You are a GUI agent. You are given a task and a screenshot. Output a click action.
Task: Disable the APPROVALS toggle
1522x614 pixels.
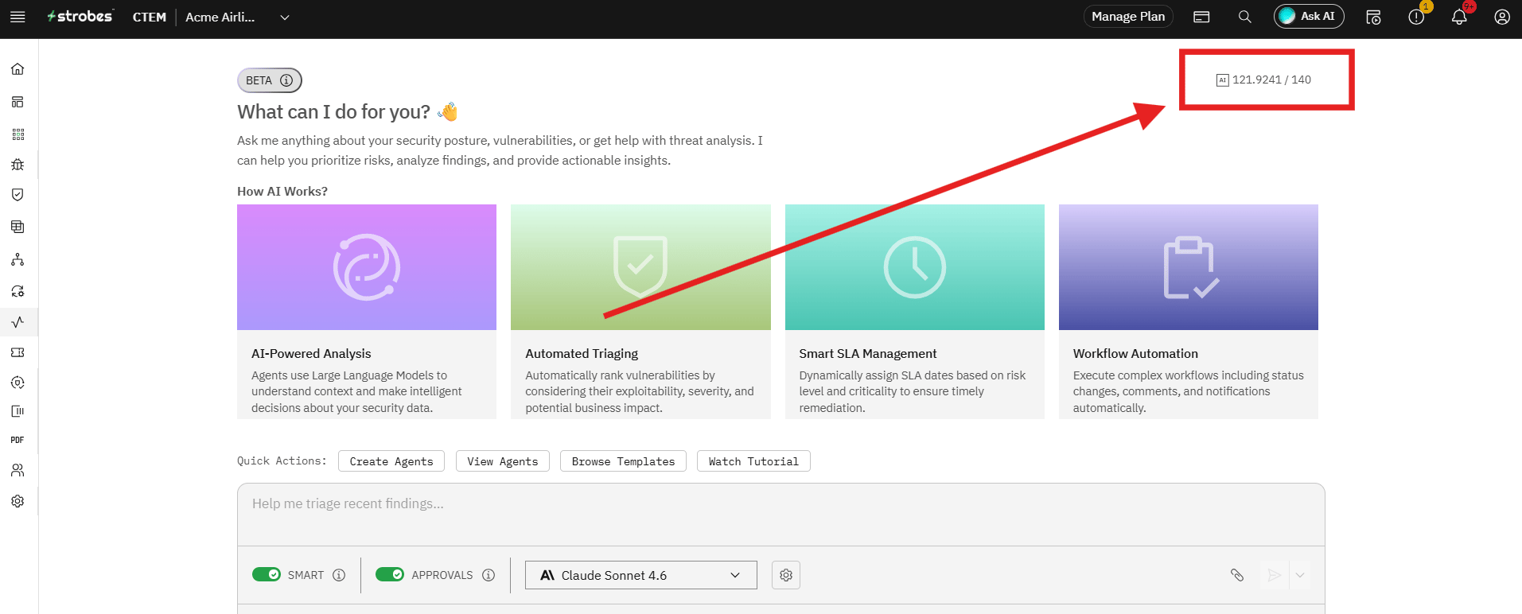pyautogui.click(x=390, y=574)
